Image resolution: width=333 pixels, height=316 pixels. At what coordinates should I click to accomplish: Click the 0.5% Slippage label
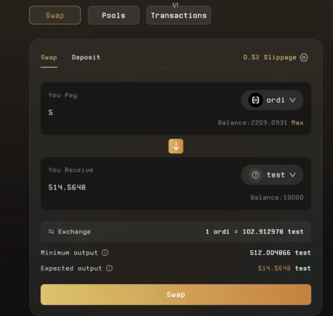tap(270, 58)
